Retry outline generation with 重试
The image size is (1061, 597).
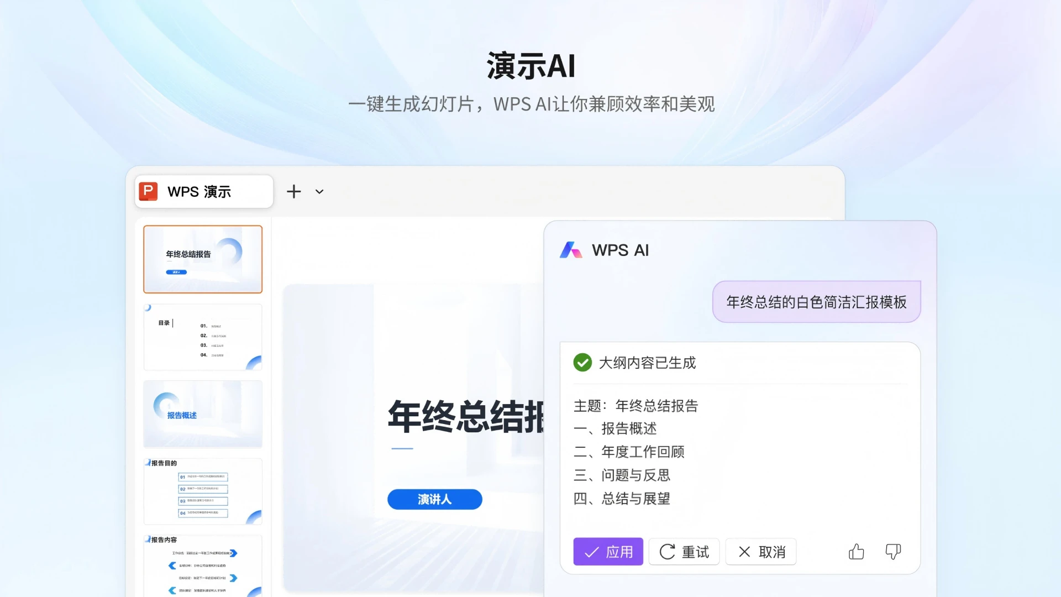pos(684,552)
